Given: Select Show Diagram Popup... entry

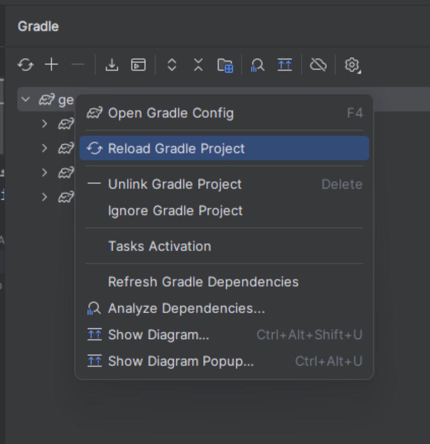Looking at the screenshot, I should click(224, 361).
